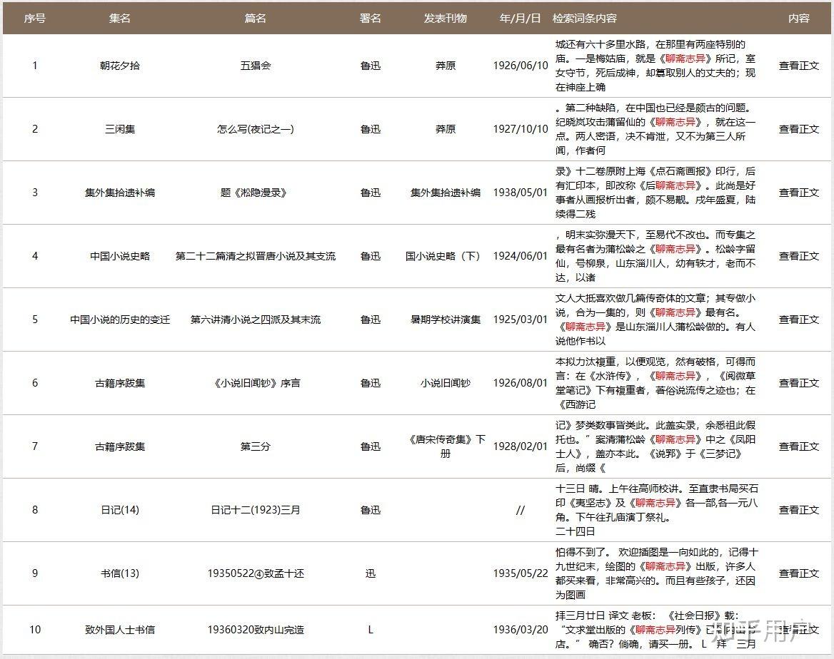The image size is (834, 659).
Task: Click the date 1925/03/01
Action: click(521, 320)
